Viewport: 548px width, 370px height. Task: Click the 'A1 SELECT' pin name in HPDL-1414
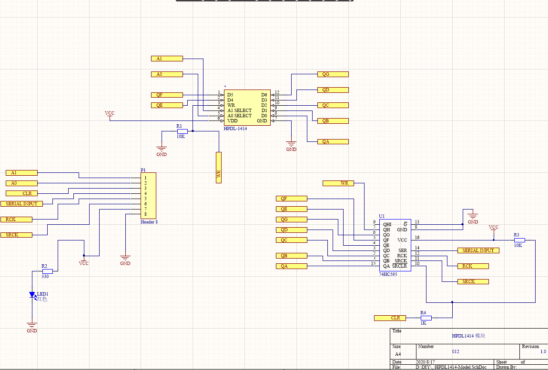(x=239, y=110)
